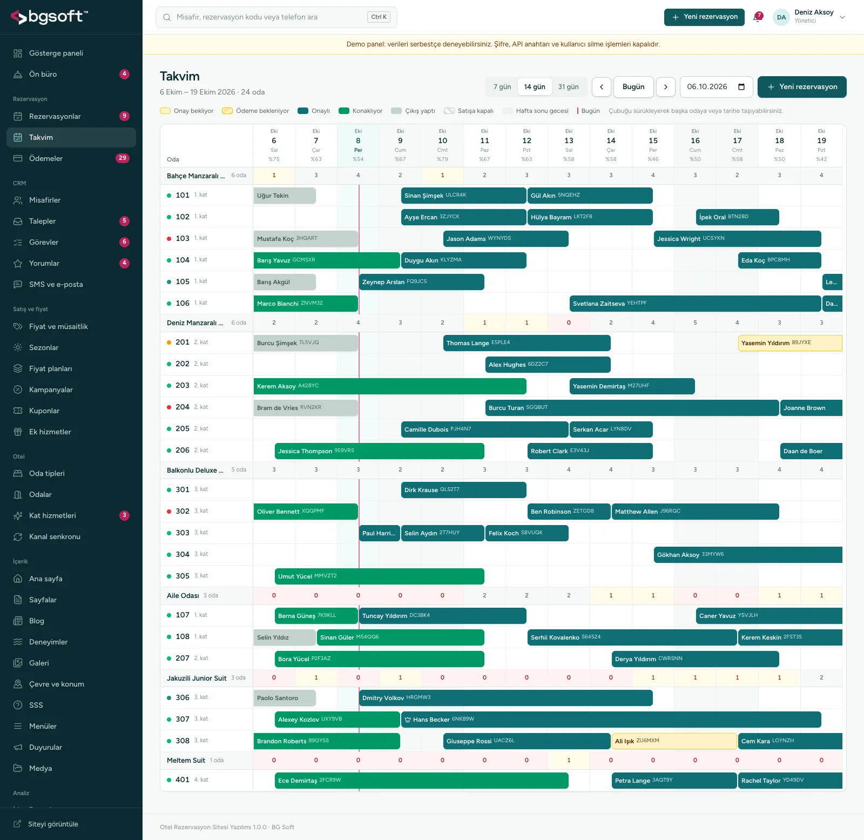The width and height of the screenshot is (864, 840).
Task: Select the Eki 10 Cmt column header
Action: click(x=442, y=145)
